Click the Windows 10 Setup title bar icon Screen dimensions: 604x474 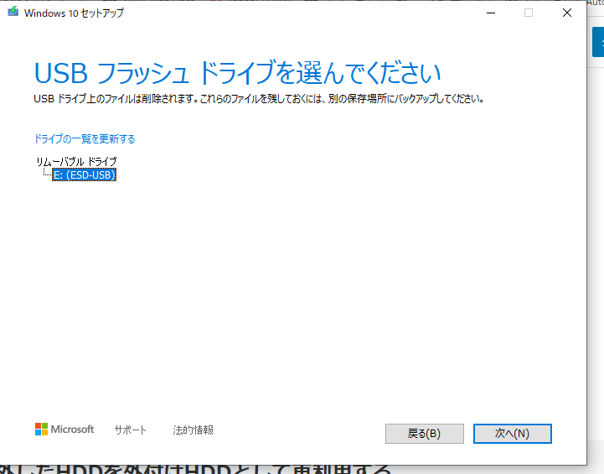13,11
